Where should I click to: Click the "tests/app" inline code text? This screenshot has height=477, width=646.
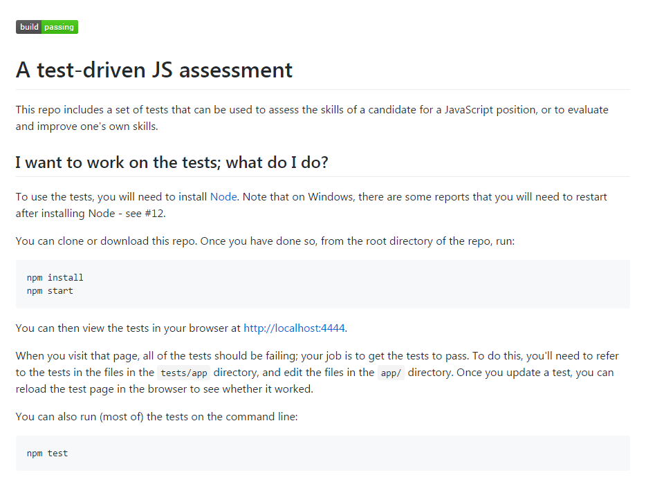point(183,373)
